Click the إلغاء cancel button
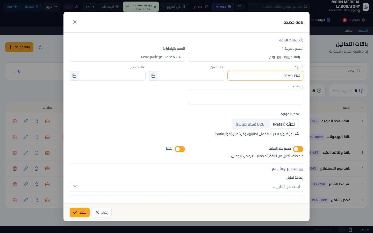373x233 pixels. point(102,212)
